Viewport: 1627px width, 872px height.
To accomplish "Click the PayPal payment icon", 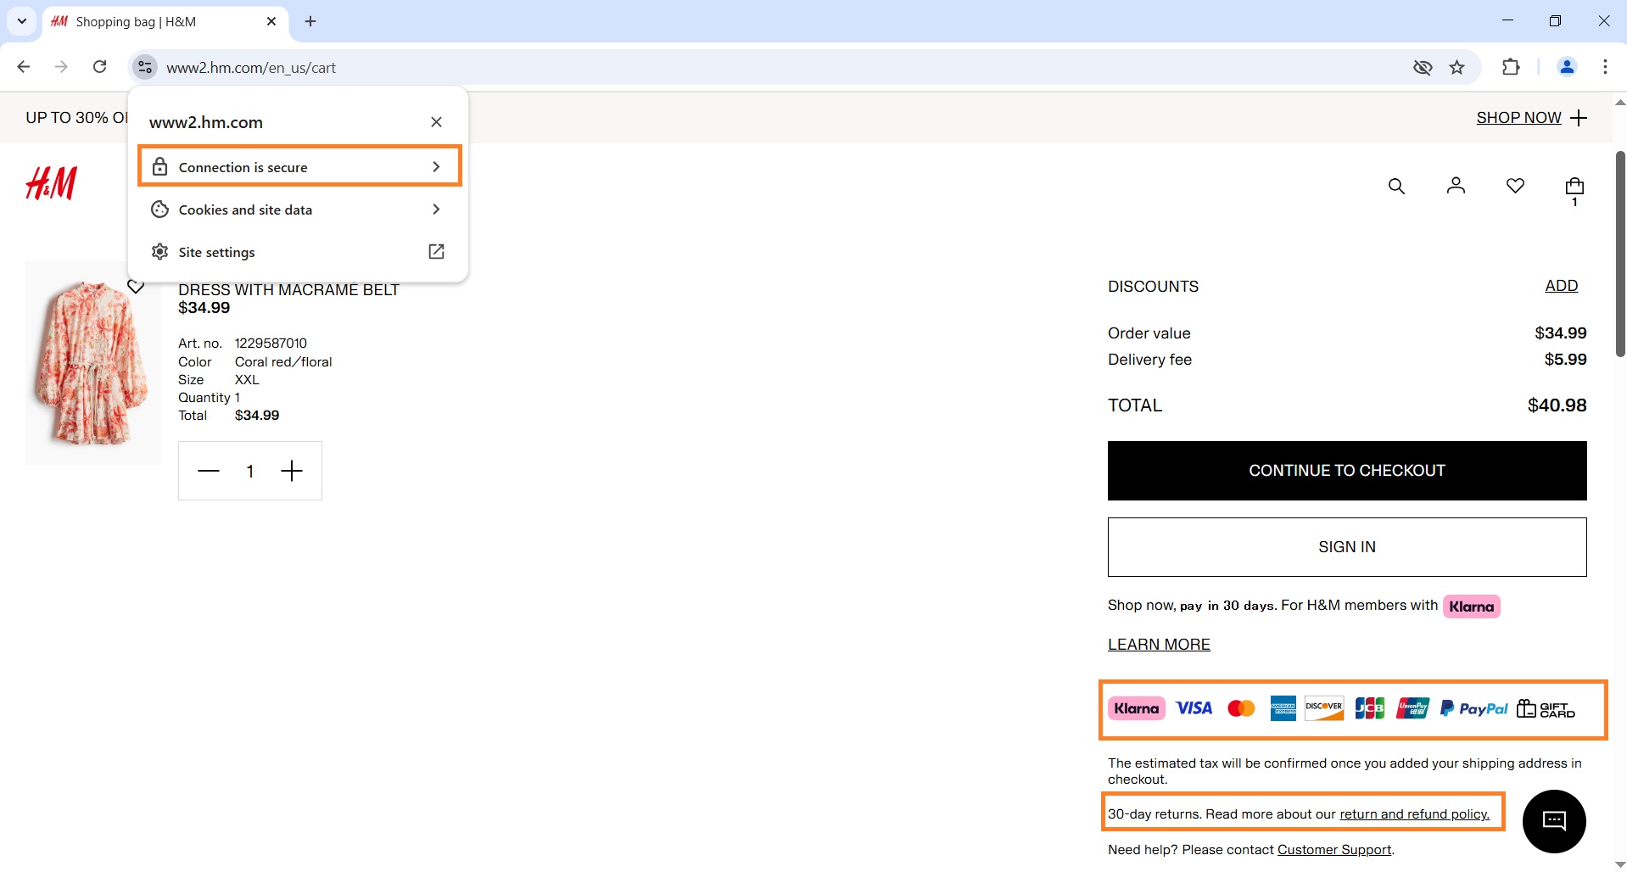I will 1473,707.
